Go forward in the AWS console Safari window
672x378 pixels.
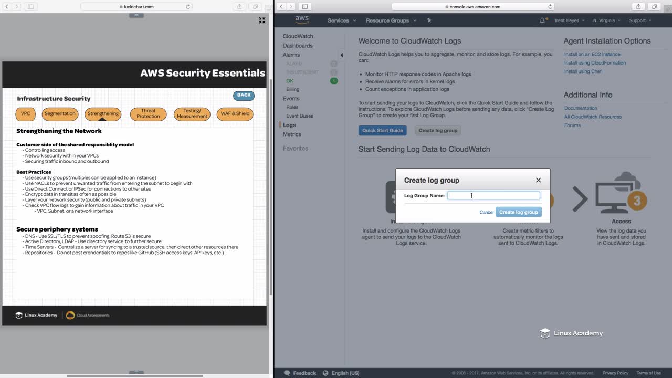click(291, 7)
